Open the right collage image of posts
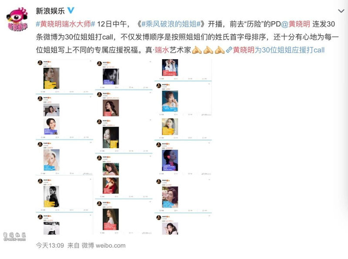Screen dimensions: 348x259 tap(183, 147)
